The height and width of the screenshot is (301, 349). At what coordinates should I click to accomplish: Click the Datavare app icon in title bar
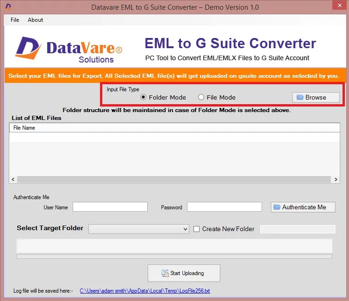(x=8, y=6)
